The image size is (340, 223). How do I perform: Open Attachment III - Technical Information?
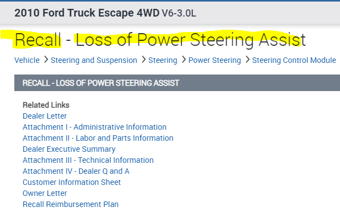coord(88,160)
